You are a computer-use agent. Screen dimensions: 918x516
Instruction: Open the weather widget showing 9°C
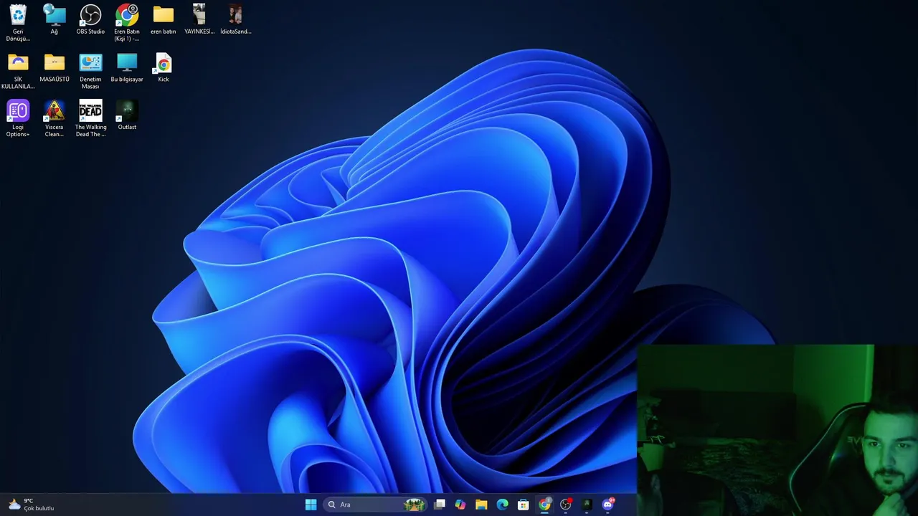(x=32, y=505)
